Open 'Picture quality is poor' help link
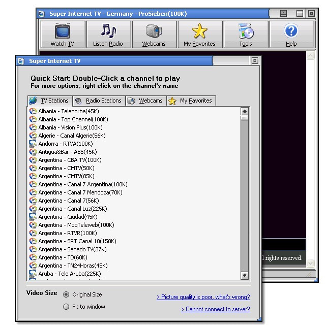Image resolution: width=326 pixels, height=330 pixels. [203, 297]
